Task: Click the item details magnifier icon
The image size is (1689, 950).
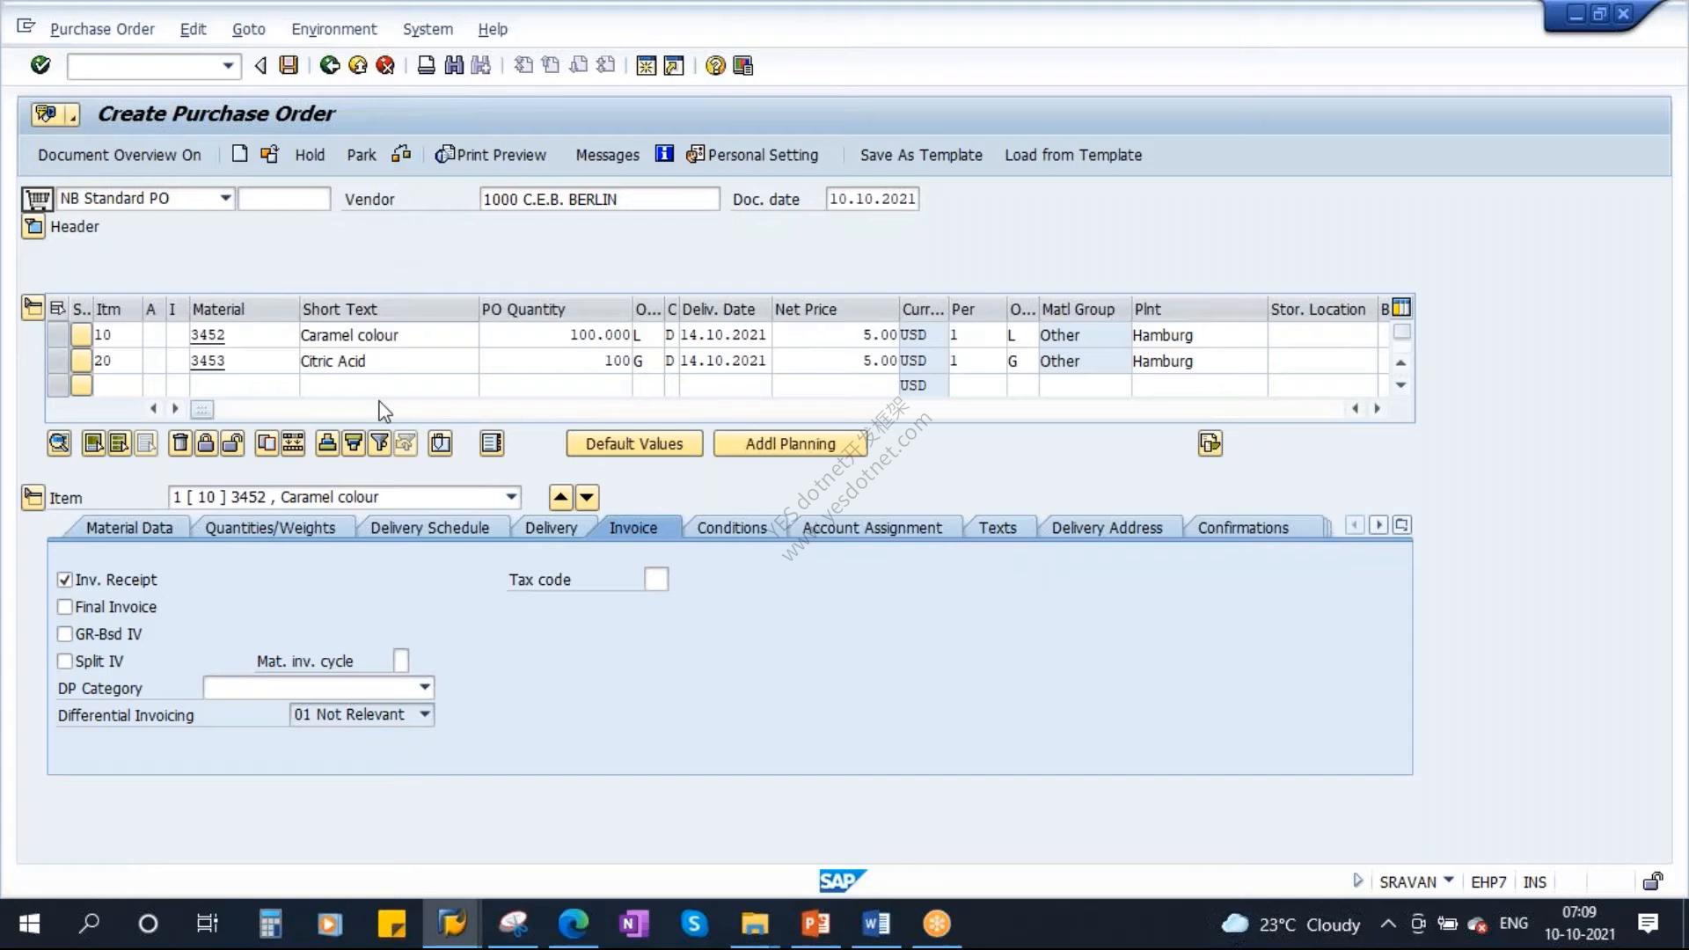Action: coord(59,443)
